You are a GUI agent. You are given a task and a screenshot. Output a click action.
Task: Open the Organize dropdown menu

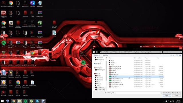click(x=97, y=55)
